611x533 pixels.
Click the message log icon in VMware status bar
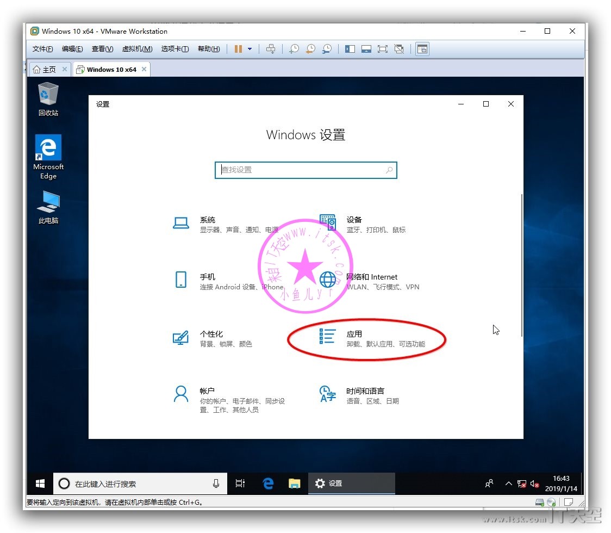tap(569, 502)
